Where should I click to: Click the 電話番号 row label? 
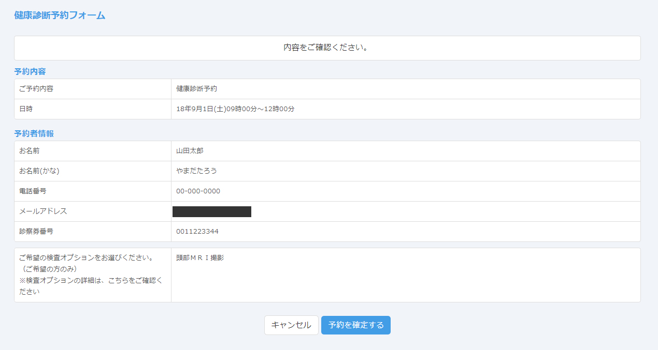pyautogui.click(x=33, y=191)
